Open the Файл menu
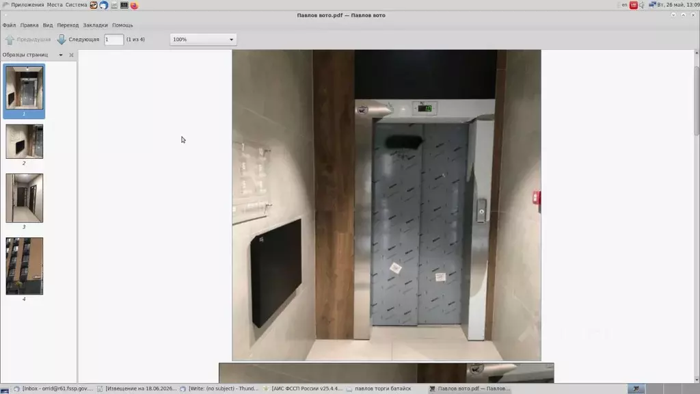 point(9,25)
